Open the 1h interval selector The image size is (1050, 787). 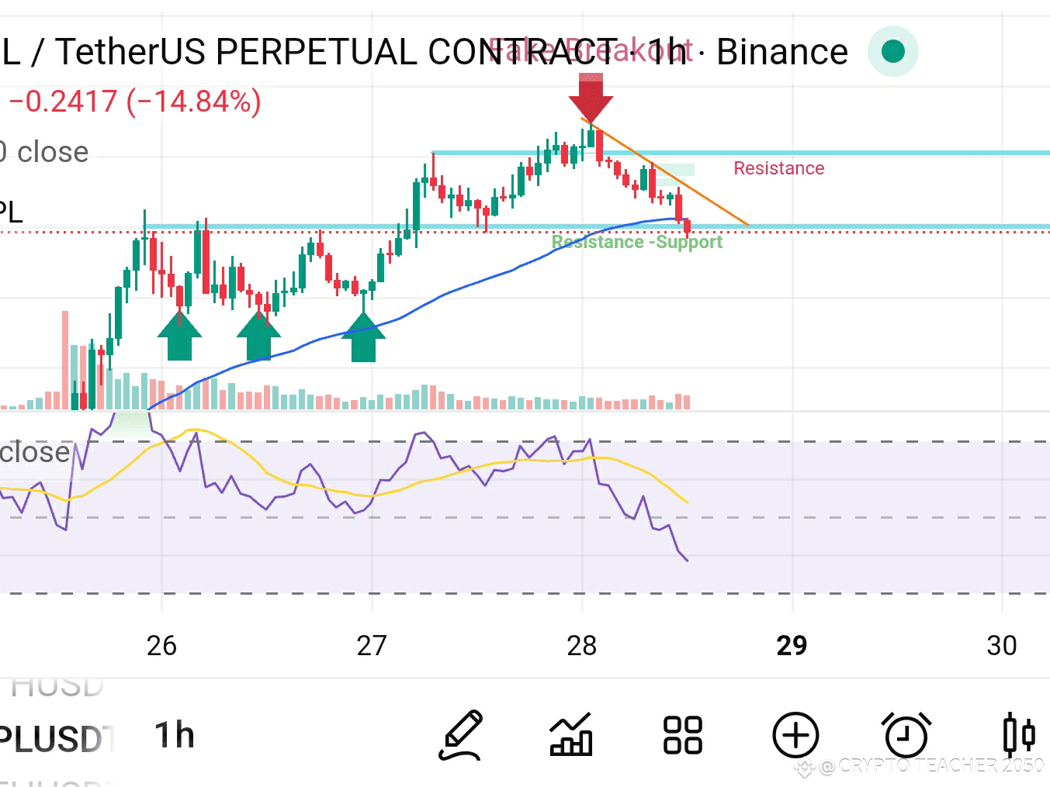click(172, 735)
